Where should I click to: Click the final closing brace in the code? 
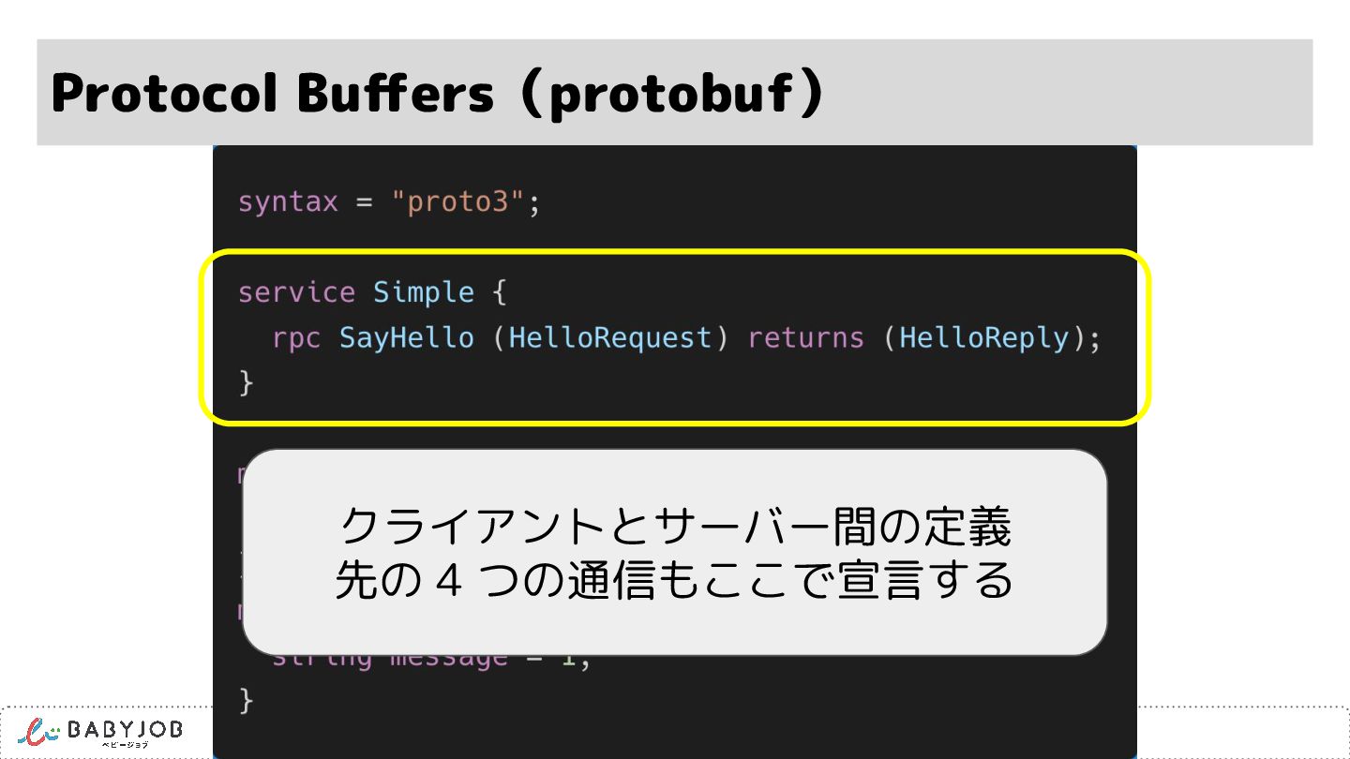[x=246, y=700]
